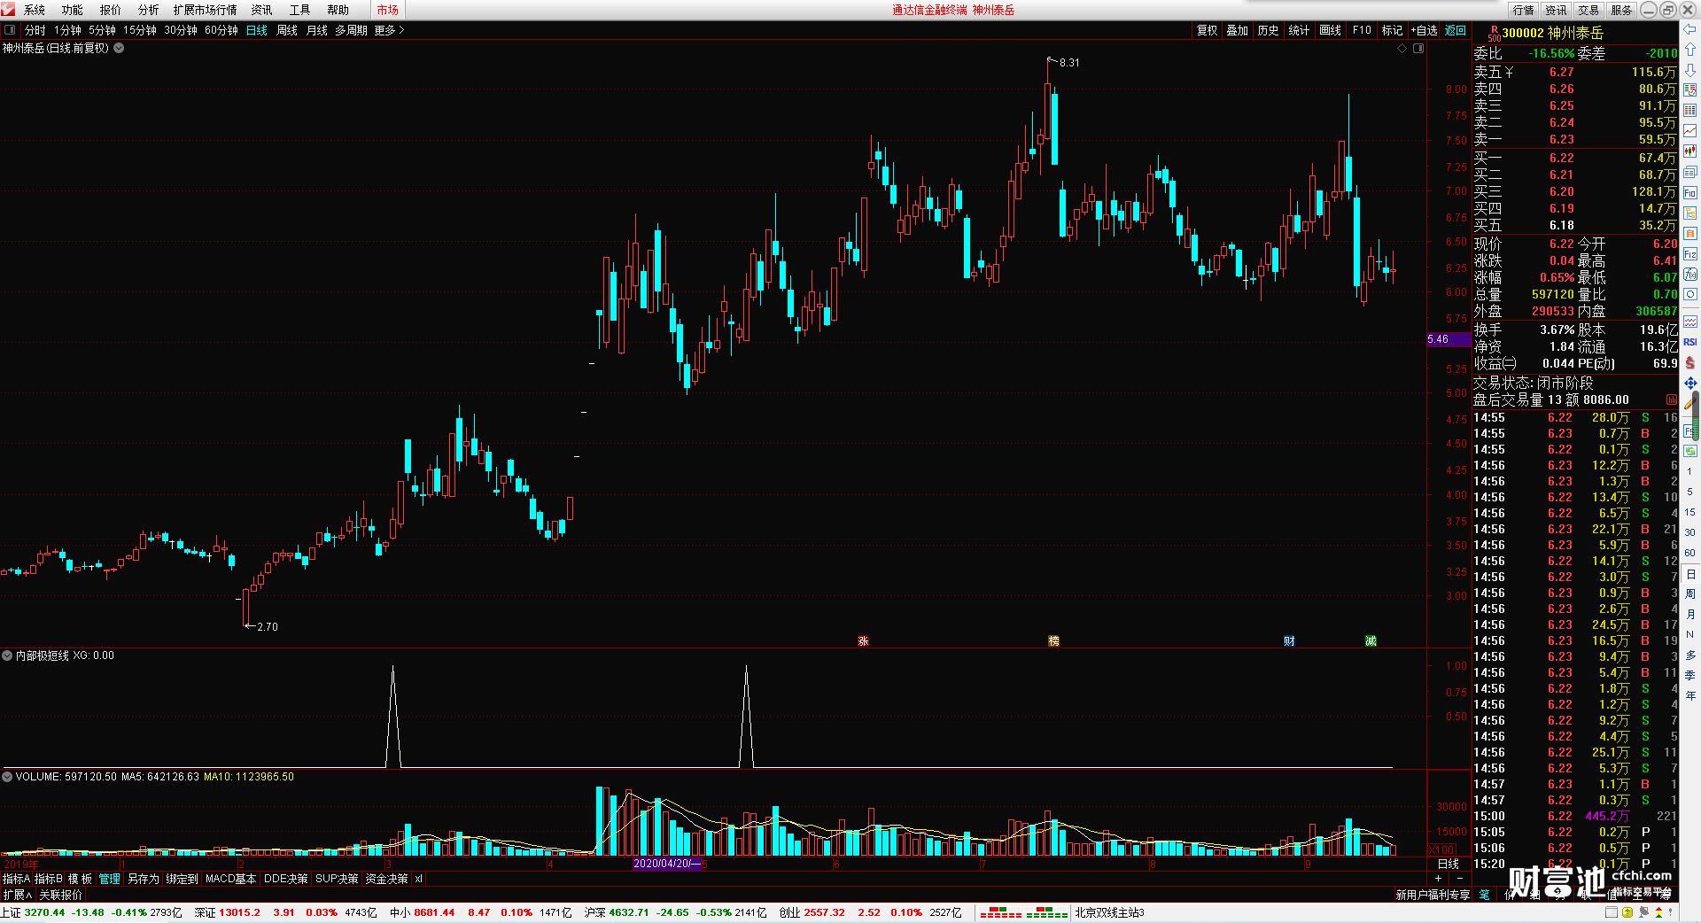The width and height of the screenshot is (1701, 923).
Task: Click the 交易 button at top right
Action: (x=1588, y=10)
